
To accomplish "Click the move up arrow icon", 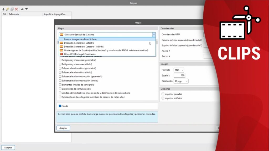I will [x=22, y=9].
